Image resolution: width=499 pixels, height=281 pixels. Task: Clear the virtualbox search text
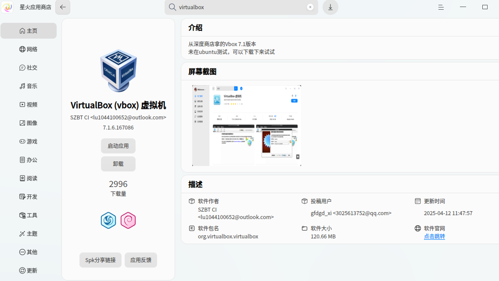point(310,7)
